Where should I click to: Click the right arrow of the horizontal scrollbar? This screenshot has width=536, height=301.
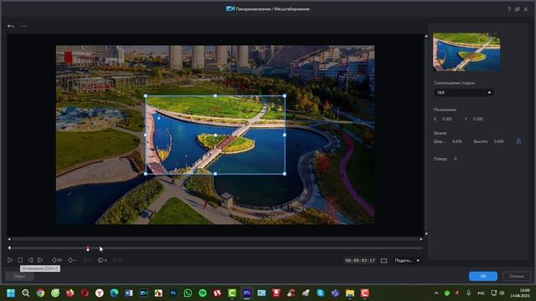click(421, 239)
